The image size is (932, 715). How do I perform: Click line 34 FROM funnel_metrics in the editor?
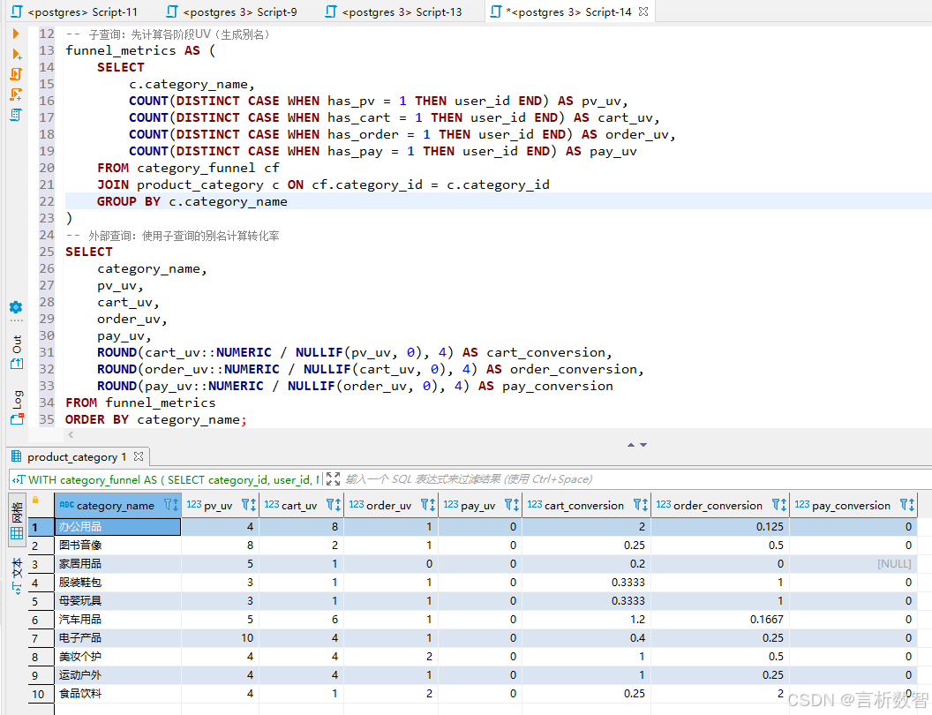click(140, 403)
